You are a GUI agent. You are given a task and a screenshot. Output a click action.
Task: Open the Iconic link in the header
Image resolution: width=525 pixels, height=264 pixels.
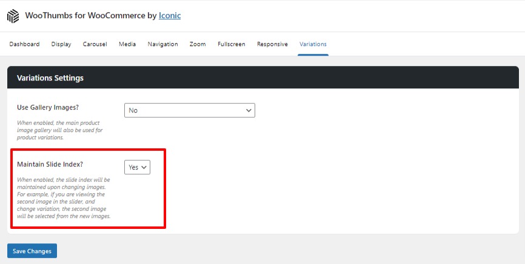170,16
